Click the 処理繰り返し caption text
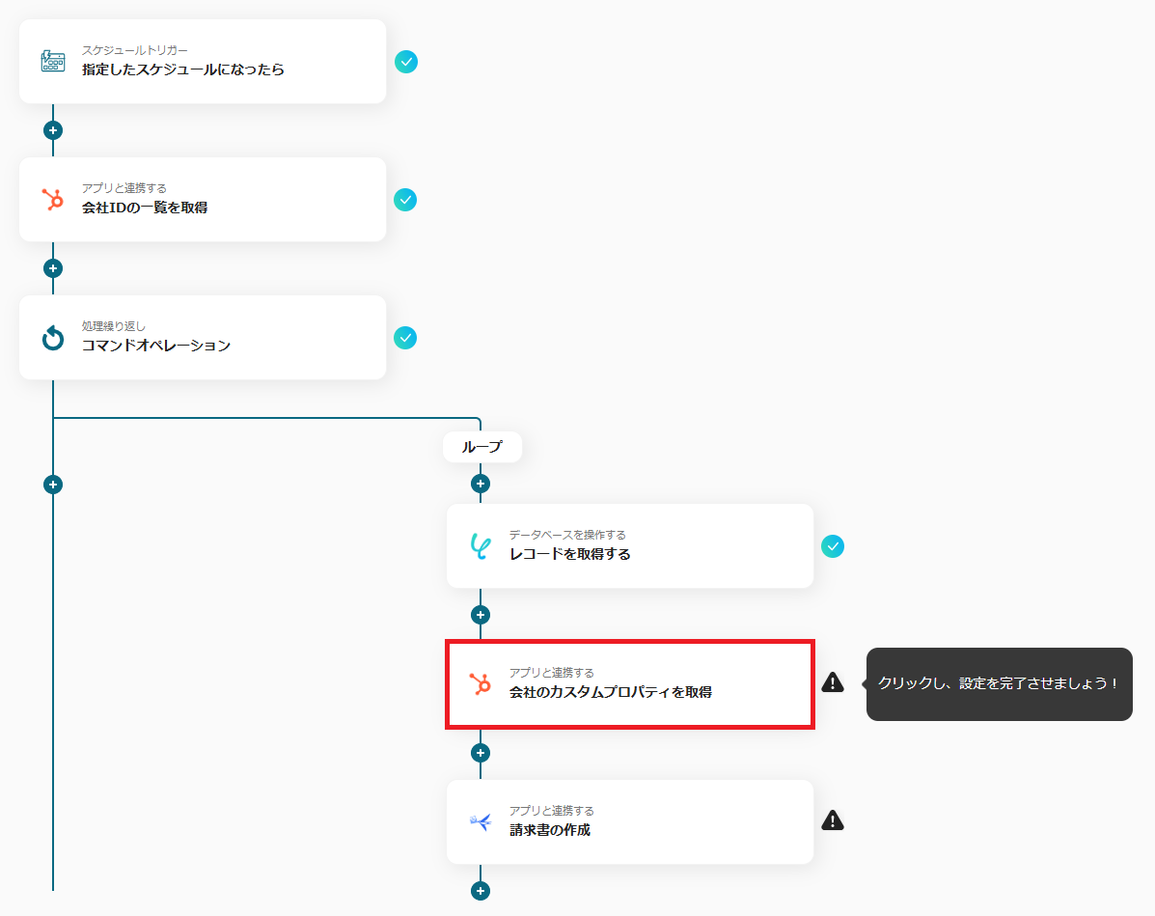 point(114,325)
